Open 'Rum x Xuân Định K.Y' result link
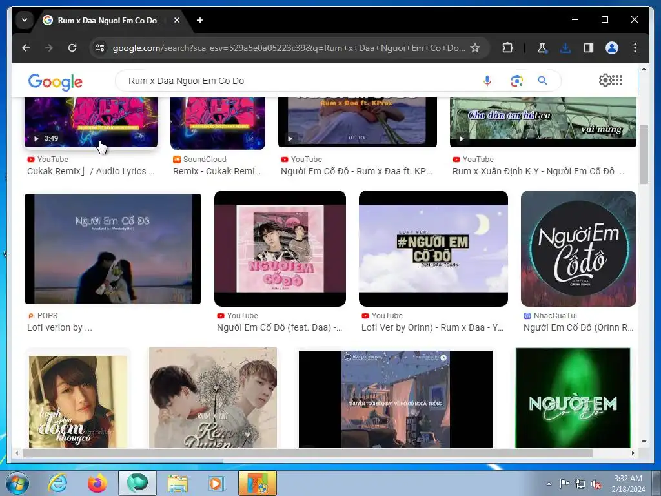Image resolution: width=661 pixels, height=496 pixels. (538, 171)
